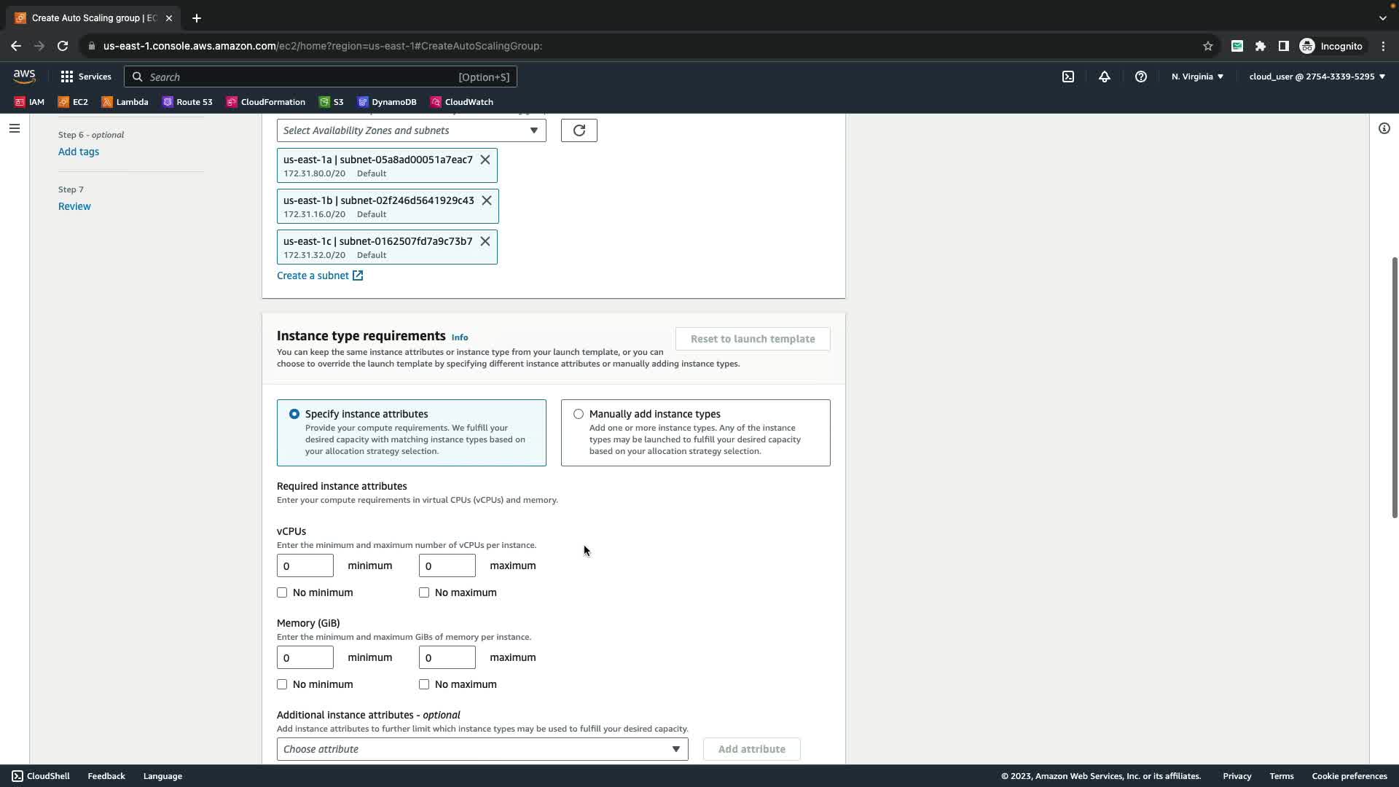The image size is (1399, 787).
Task: Select Manually add instance types option
Action: point(579,414)
